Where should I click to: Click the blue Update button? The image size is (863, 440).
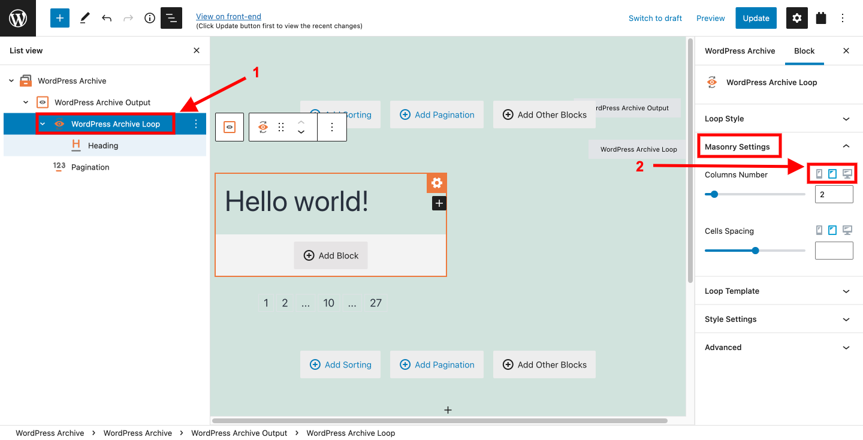[756, 18]
